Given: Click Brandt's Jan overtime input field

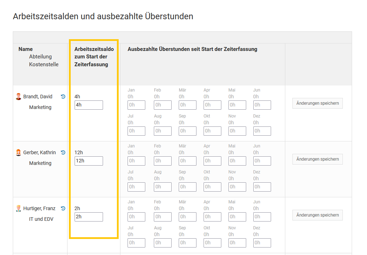Looking at the screenshot, I should pyautogui.click(x=136, y=105).
